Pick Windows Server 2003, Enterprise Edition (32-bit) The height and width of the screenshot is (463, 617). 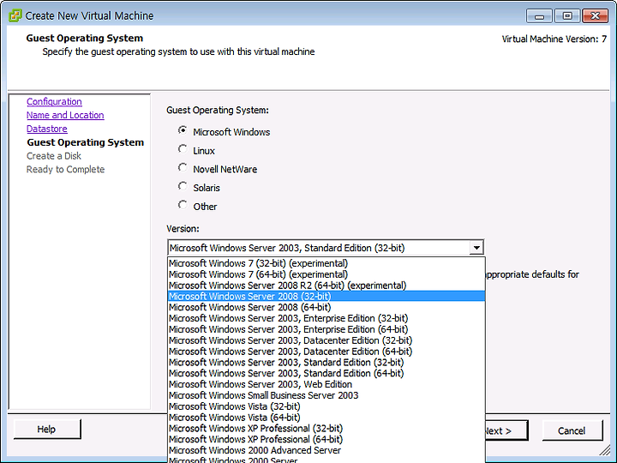[326, 318]
